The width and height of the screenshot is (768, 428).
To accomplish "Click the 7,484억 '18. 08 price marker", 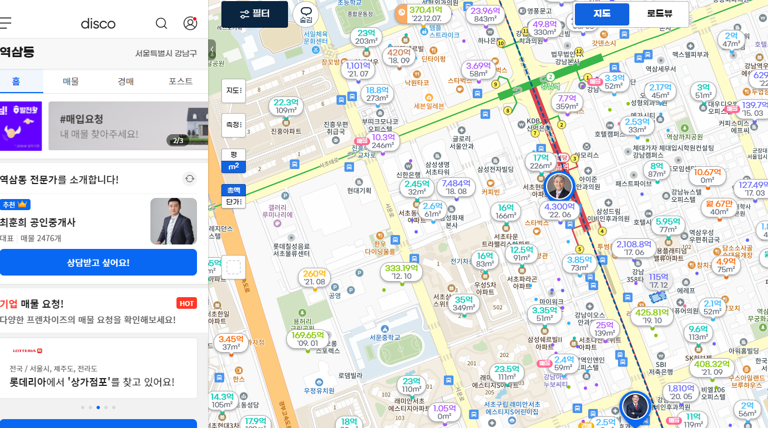I will [x=456, y=187].
